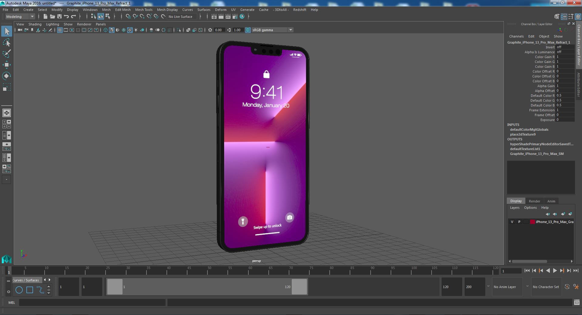Select defaultColorMgtGlobals input node

pyautogui.click(x=529, y=130)
